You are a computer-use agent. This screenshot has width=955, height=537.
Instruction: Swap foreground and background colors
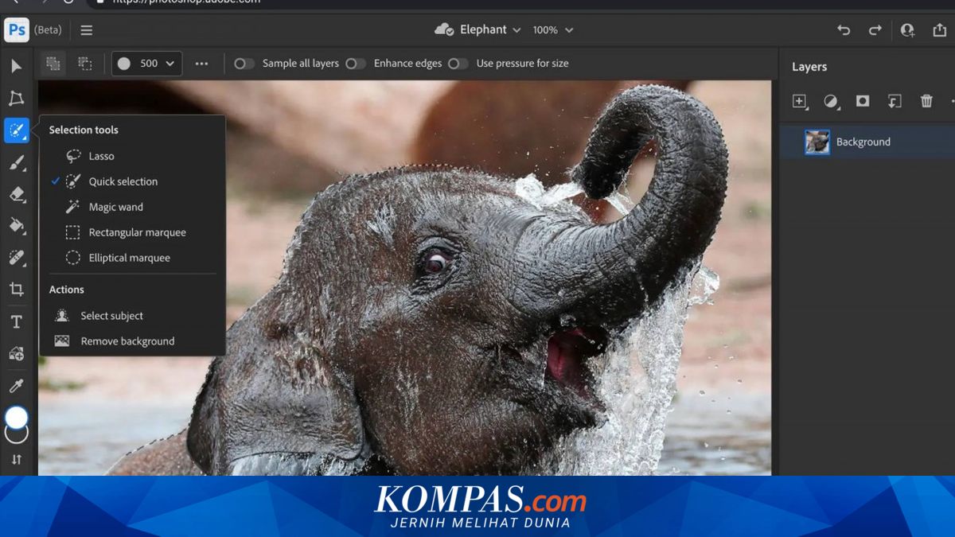(x=16, y=460)
